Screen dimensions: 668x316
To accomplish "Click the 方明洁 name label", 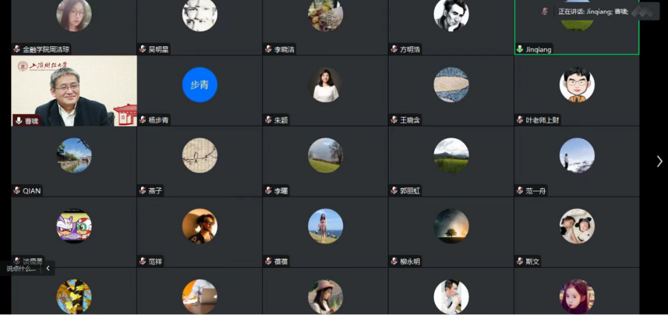I will pos(410,49).
